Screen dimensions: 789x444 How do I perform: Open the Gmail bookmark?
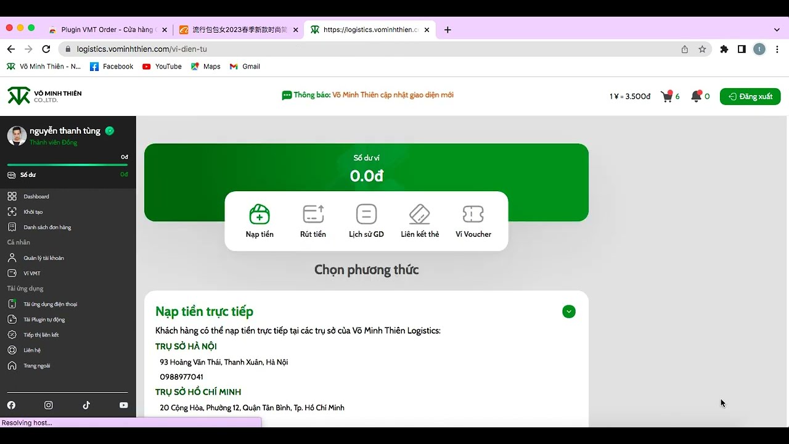click(245, 67)
